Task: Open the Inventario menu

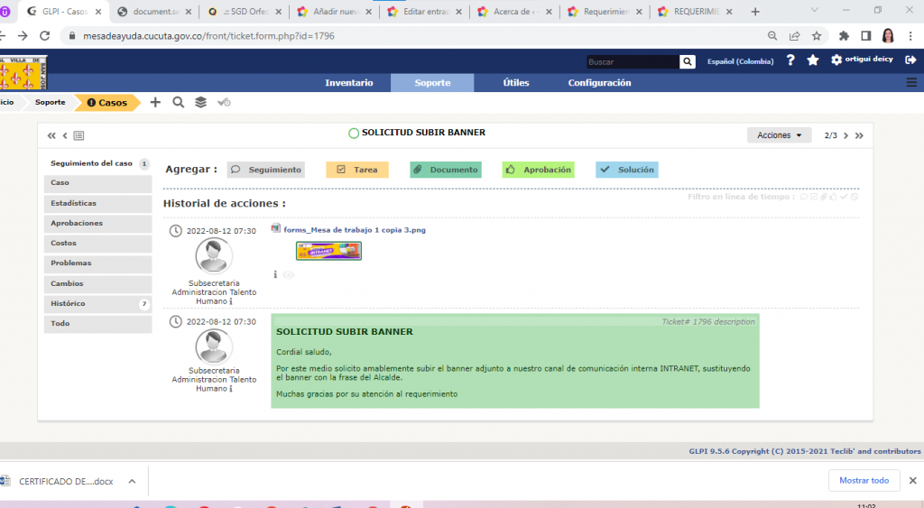Action: (x=348, y=83)
